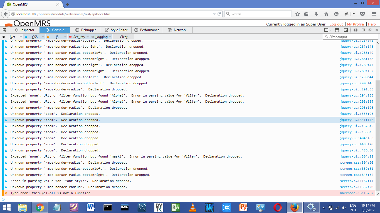
Task: Bookmark this page with the star icon
Action: point(297,14)
